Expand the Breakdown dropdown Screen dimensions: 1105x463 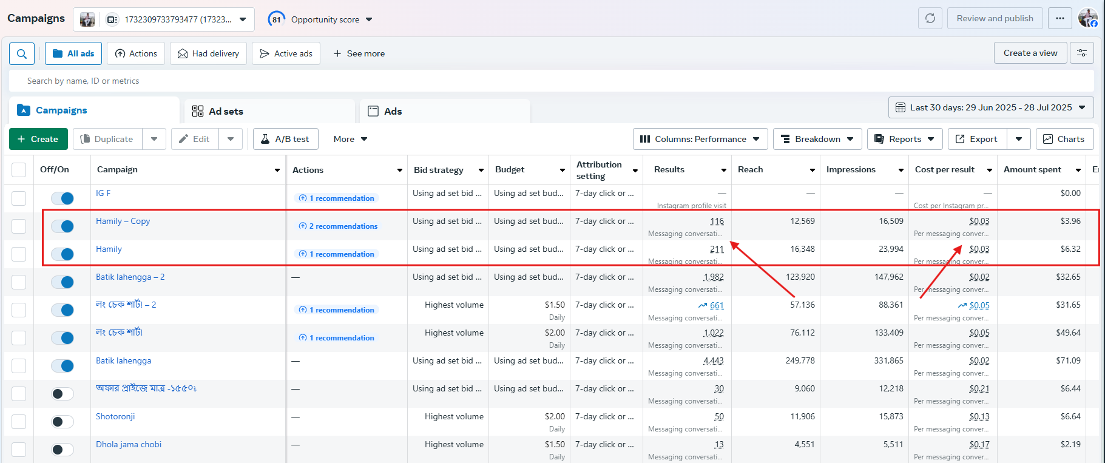[x=817, y=139]
